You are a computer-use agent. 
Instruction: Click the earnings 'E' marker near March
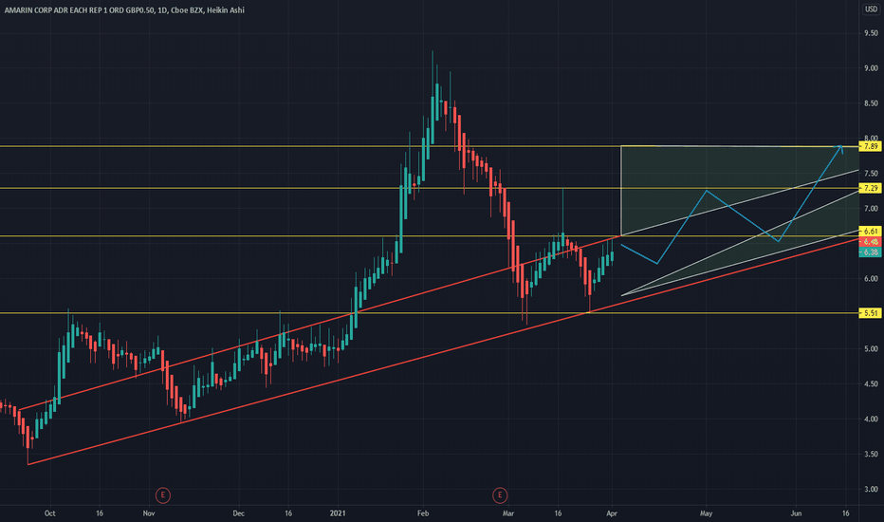coord(500,495)
